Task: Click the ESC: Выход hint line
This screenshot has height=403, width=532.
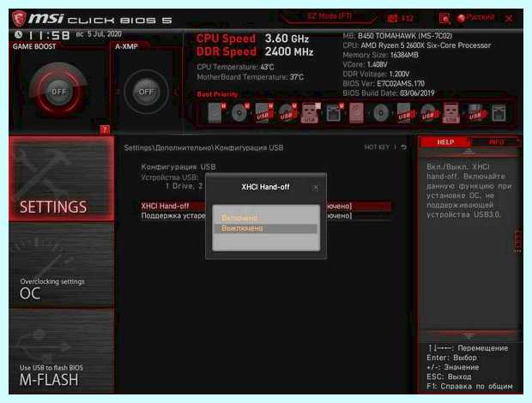Action: tap(449, 376)
